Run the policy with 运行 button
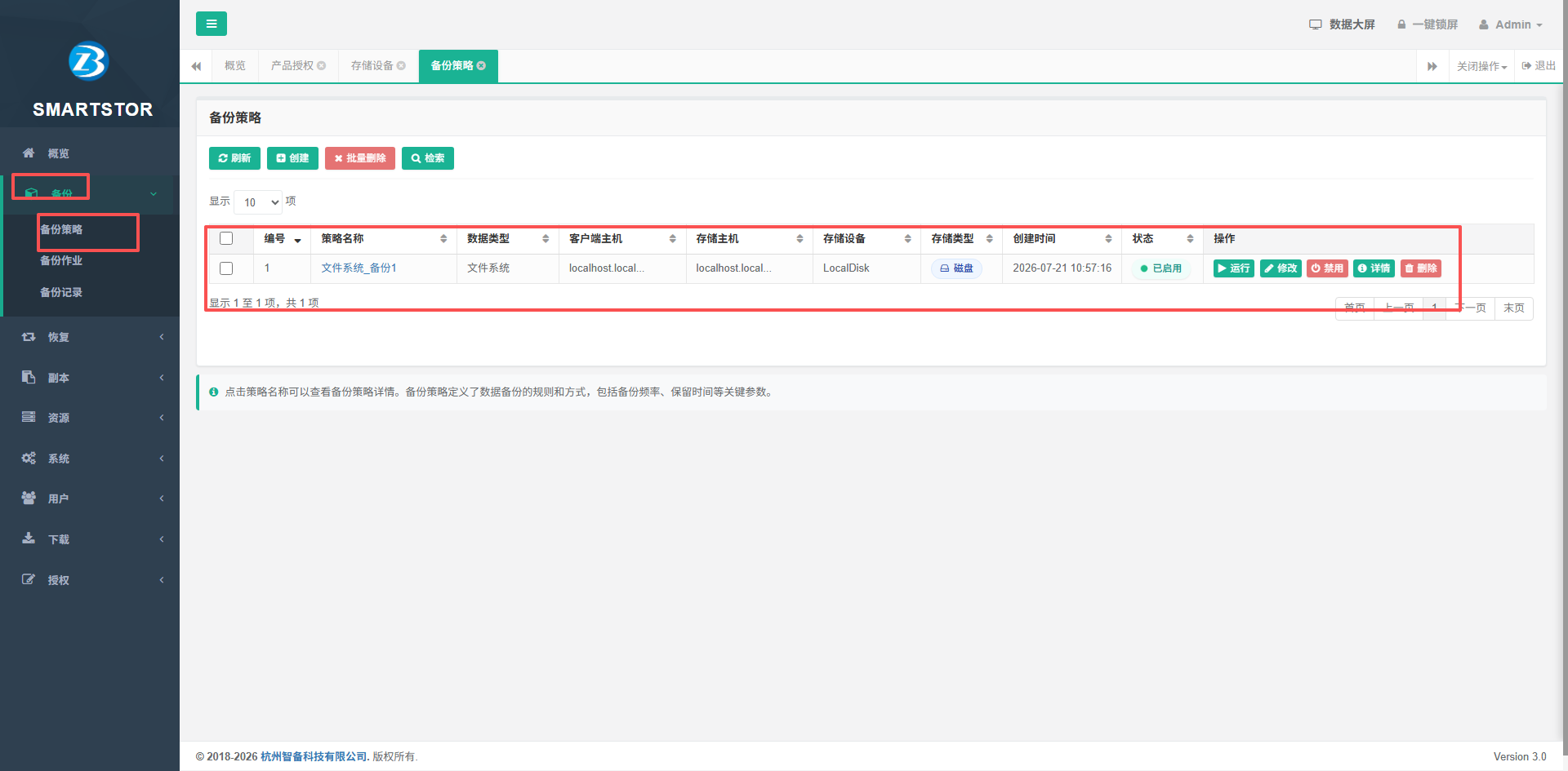 (1233, 268)
